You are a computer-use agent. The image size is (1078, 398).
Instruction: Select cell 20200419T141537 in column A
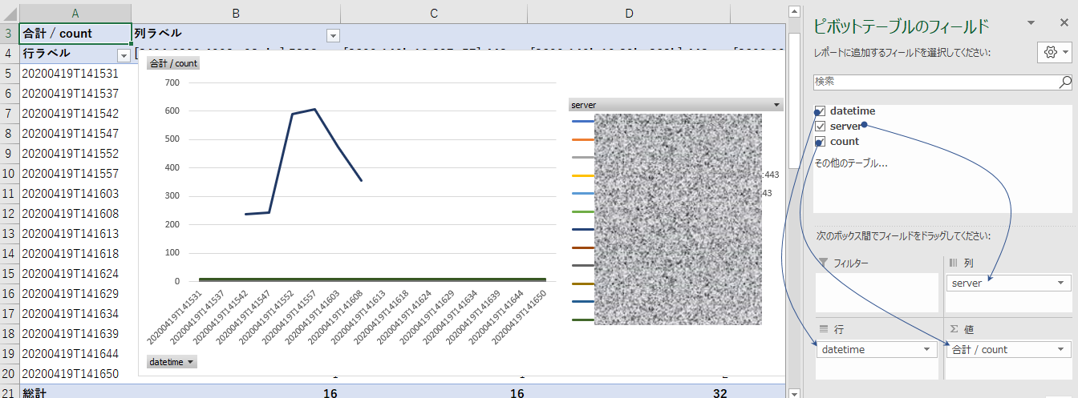point(75,94)
